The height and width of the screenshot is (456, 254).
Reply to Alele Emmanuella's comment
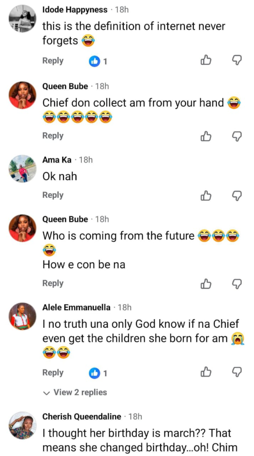coord(53,373)
